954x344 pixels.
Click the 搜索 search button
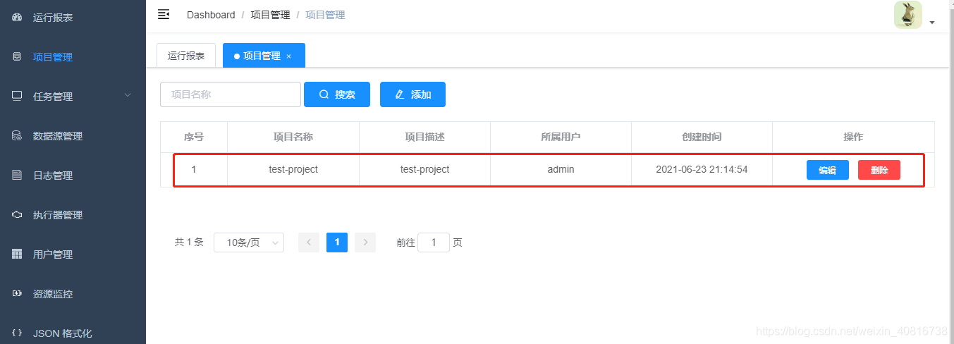pyautogui.click(x=337, y=94)
